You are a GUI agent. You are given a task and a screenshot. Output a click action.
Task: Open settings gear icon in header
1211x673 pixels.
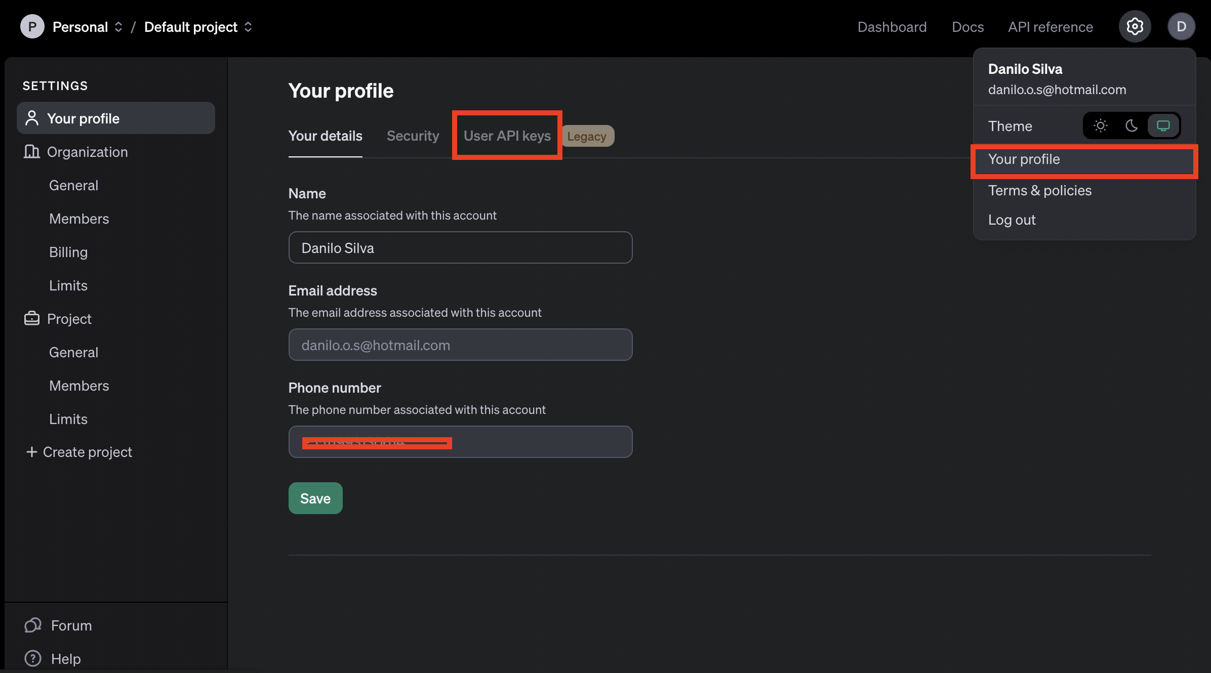[x=1135, y=26]
